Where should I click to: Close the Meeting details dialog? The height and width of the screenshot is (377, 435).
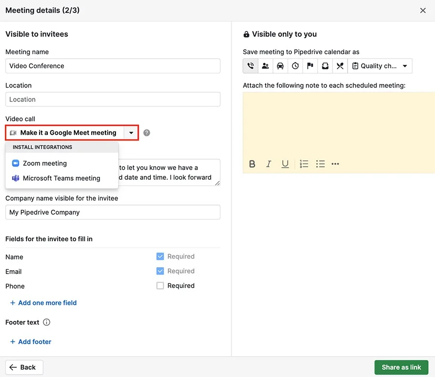point(423,11)
